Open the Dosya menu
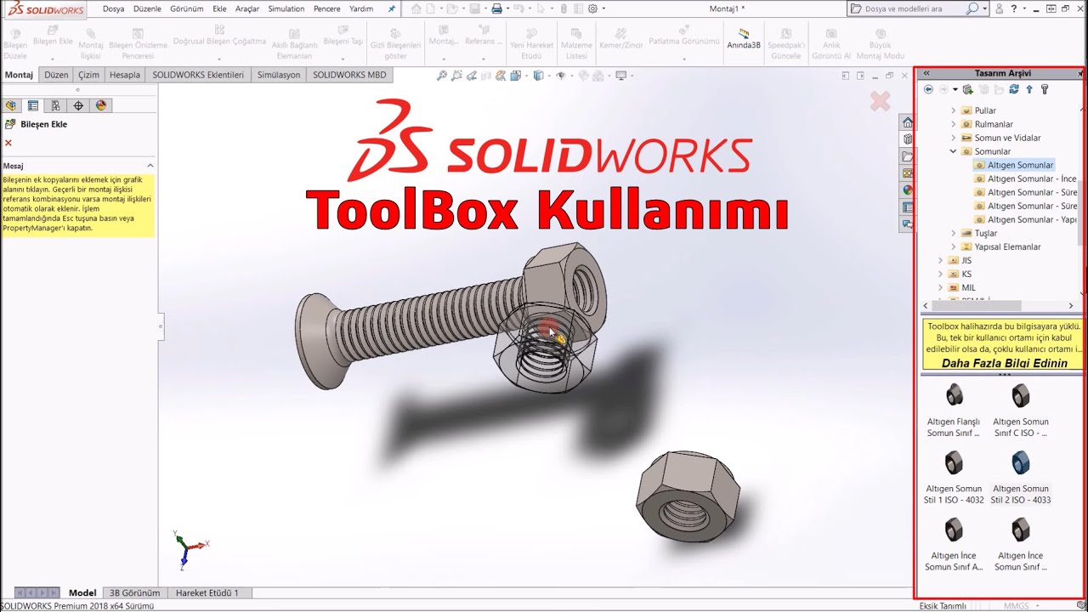The height and width of the screenshot is (612, 1088). coord(113,8)
